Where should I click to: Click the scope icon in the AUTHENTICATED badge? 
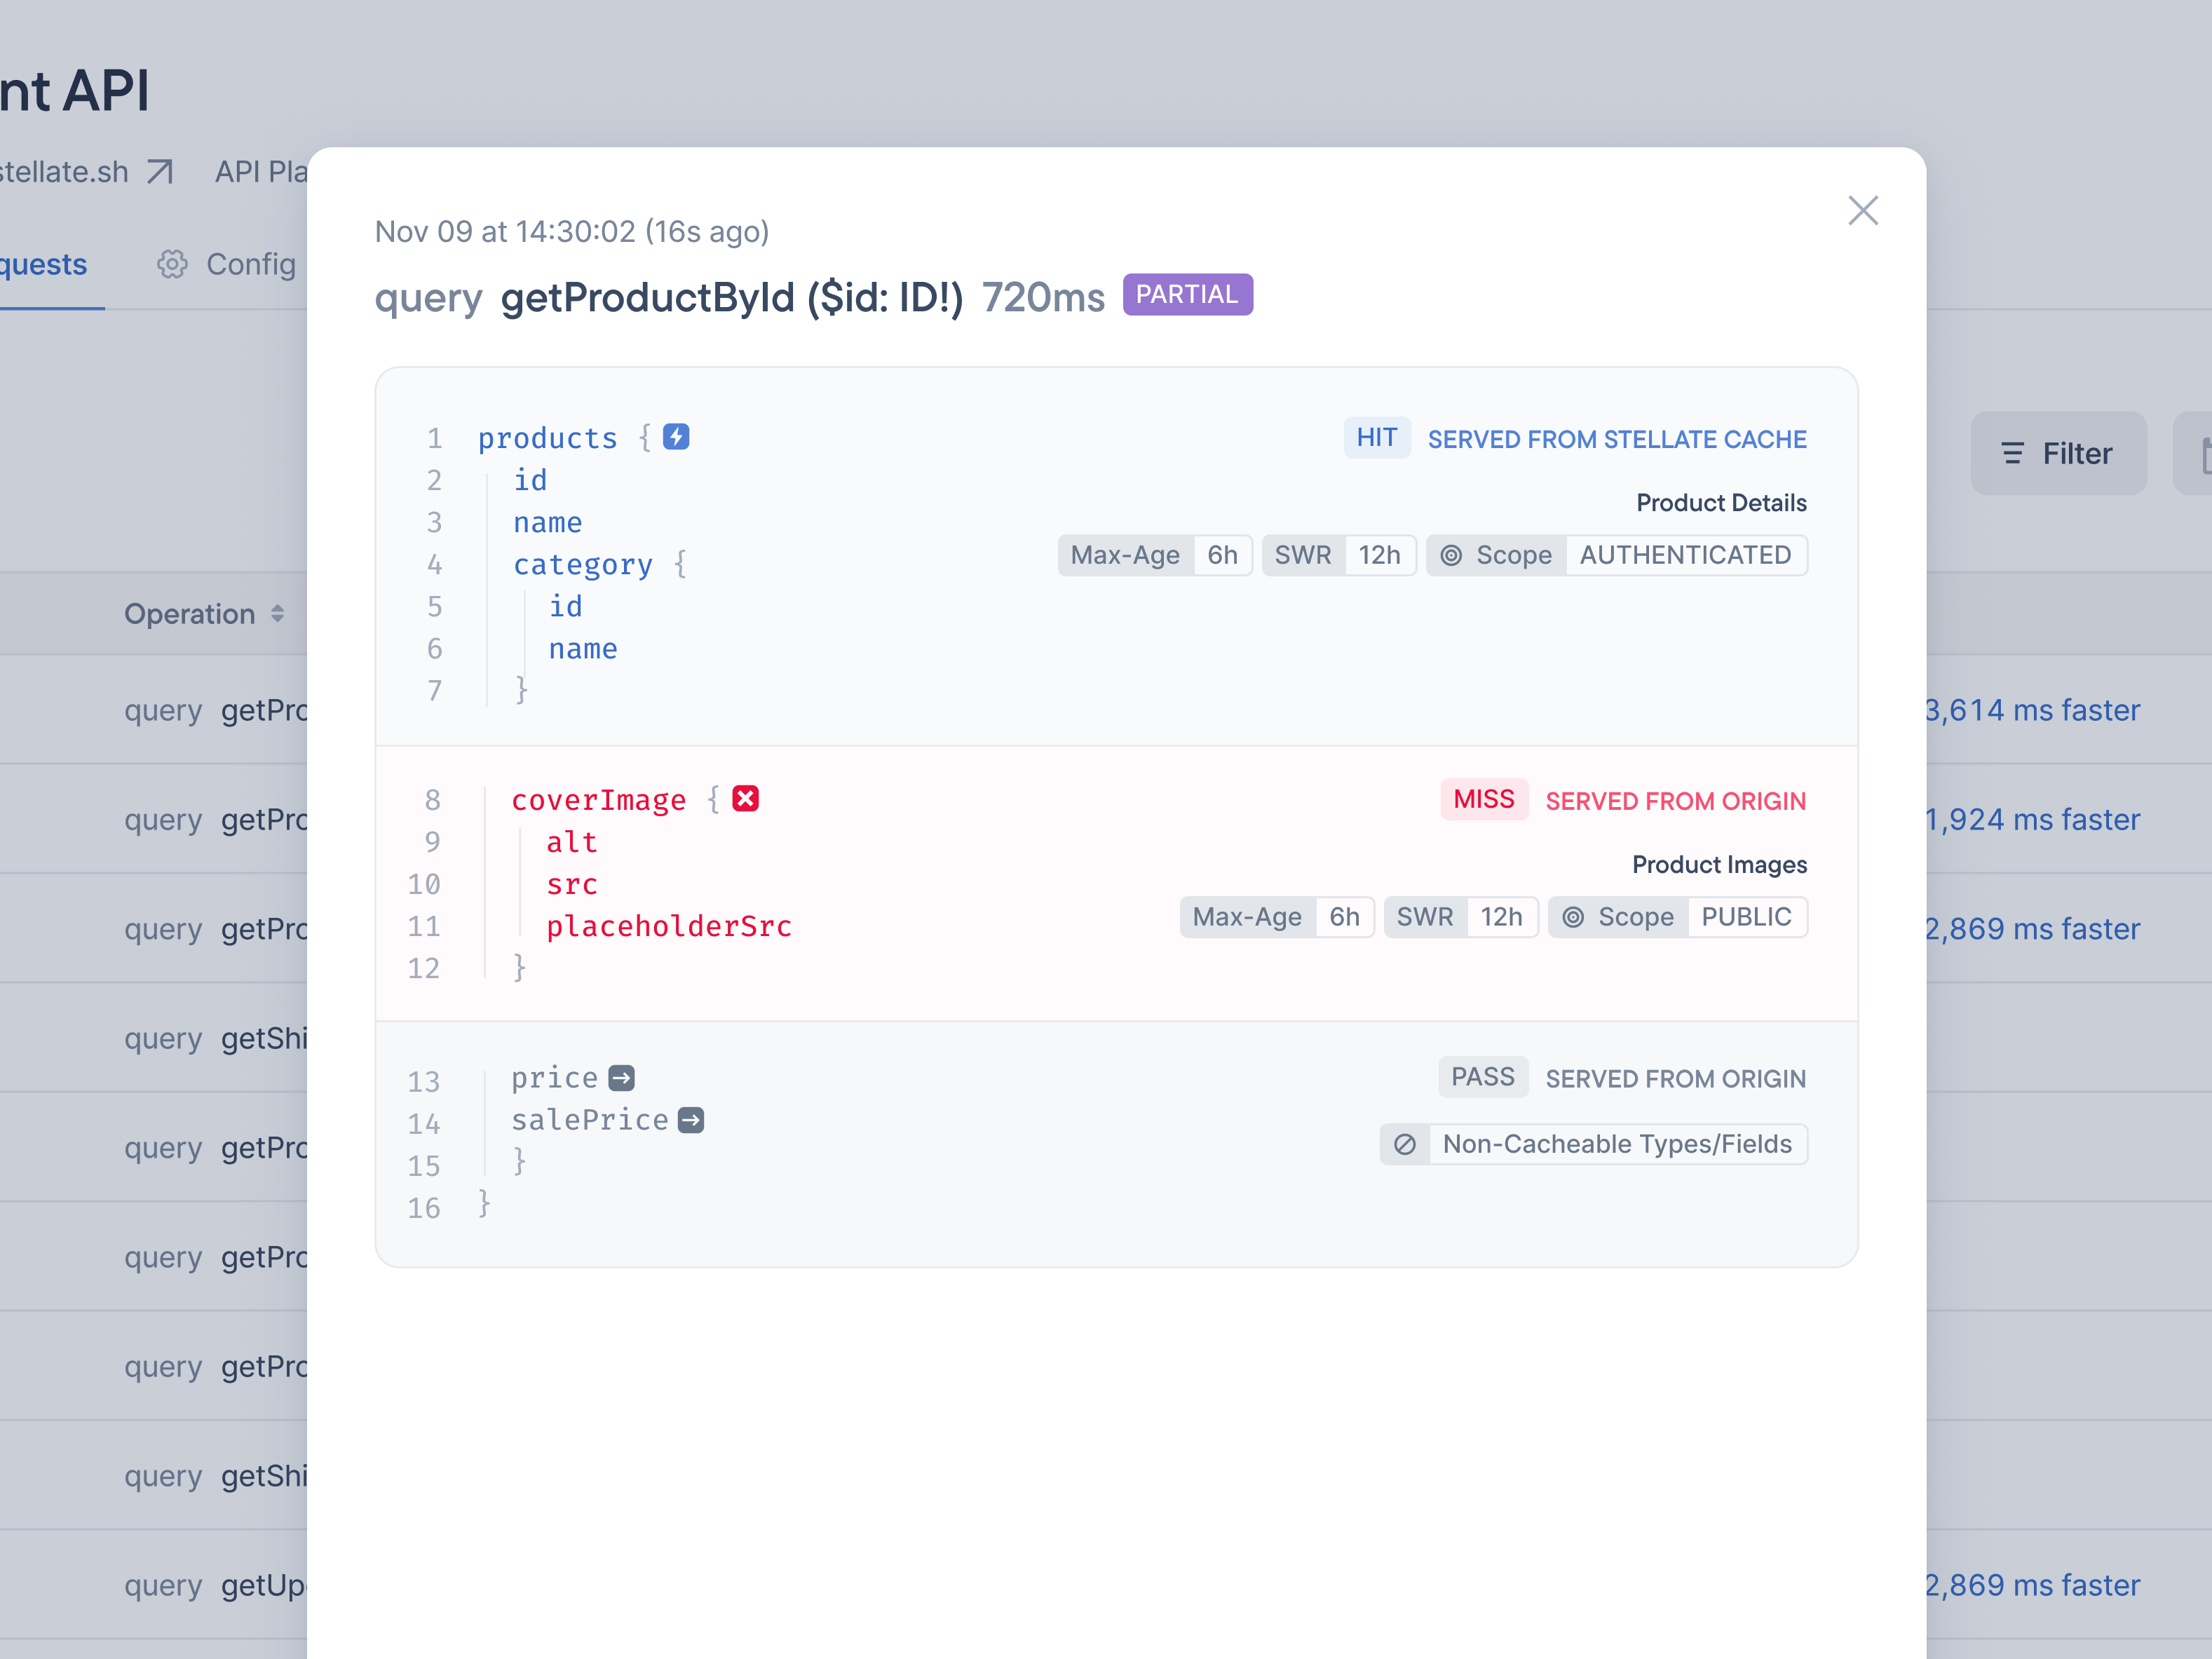1452,555
